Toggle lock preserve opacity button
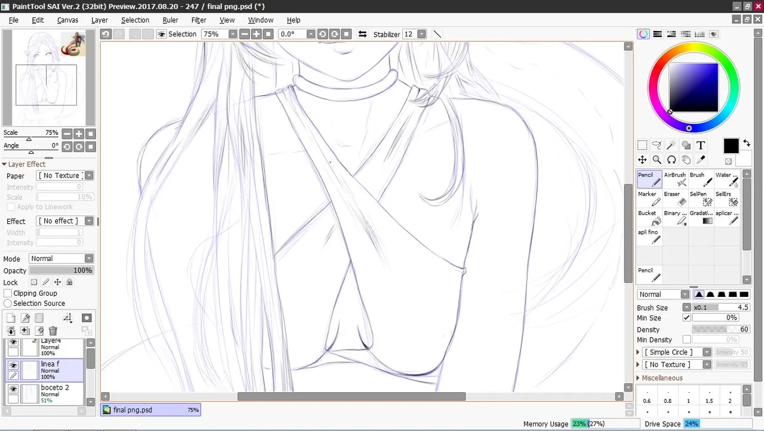 [x=34, y=282]
